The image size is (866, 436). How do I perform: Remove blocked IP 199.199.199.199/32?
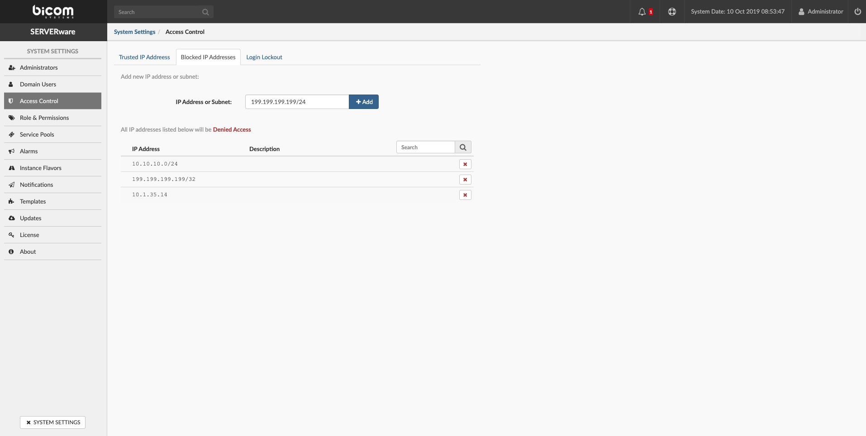(465, 180)
